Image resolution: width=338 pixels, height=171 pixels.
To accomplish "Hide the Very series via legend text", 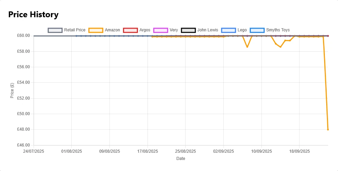I will pyautogui.click(x=174, y=30).
